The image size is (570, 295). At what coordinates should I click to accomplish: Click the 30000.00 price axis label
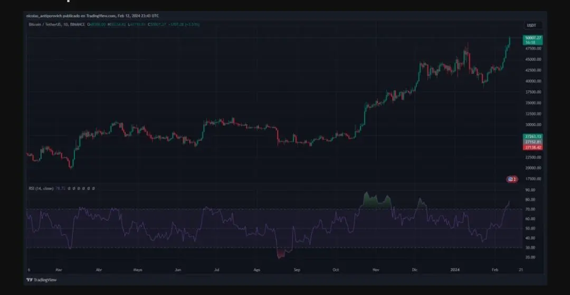pyautogui.click(x=534, y=125)
